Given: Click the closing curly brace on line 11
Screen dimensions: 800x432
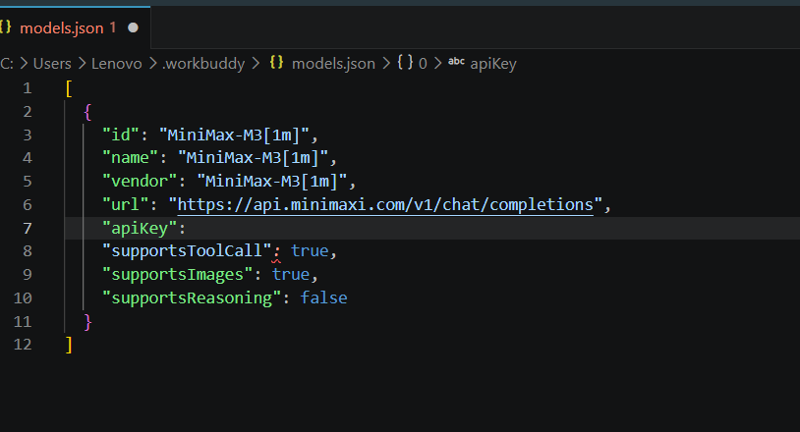Looking at the screenshot, I should tap(87, 321).
